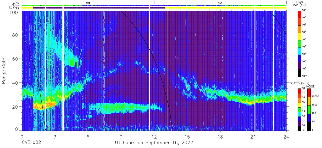This screenshot has height=148, width=322.
Task: Click y-axis tick label 100
Action: point(14,12)
